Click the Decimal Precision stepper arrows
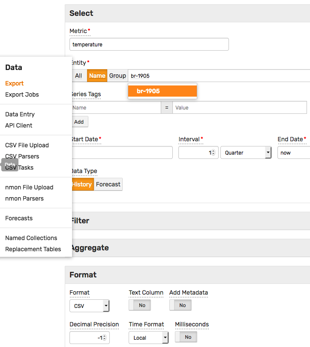 [104, 338]
